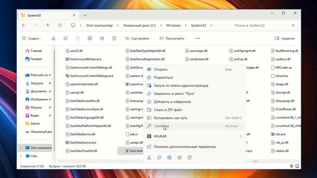Expand the WinRAR submenu arrow
The height and width of the screenshot is (178, 317).
point(241,136)
